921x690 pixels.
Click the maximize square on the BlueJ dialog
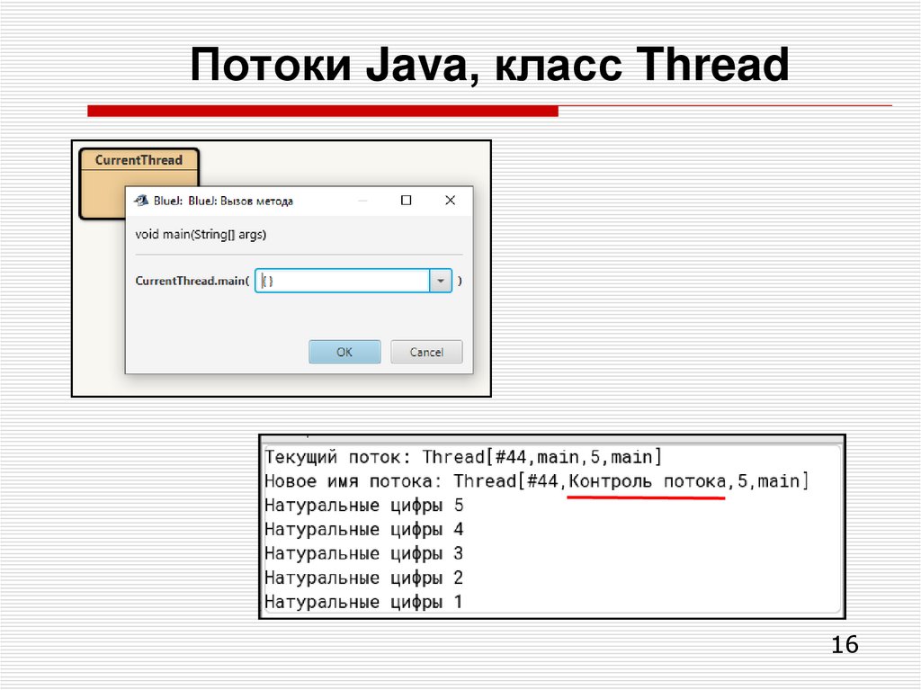click(x=406, y=200)
